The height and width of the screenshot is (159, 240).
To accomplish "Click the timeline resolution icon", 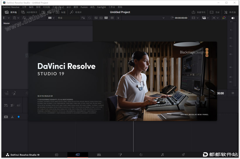I will 204,18.
